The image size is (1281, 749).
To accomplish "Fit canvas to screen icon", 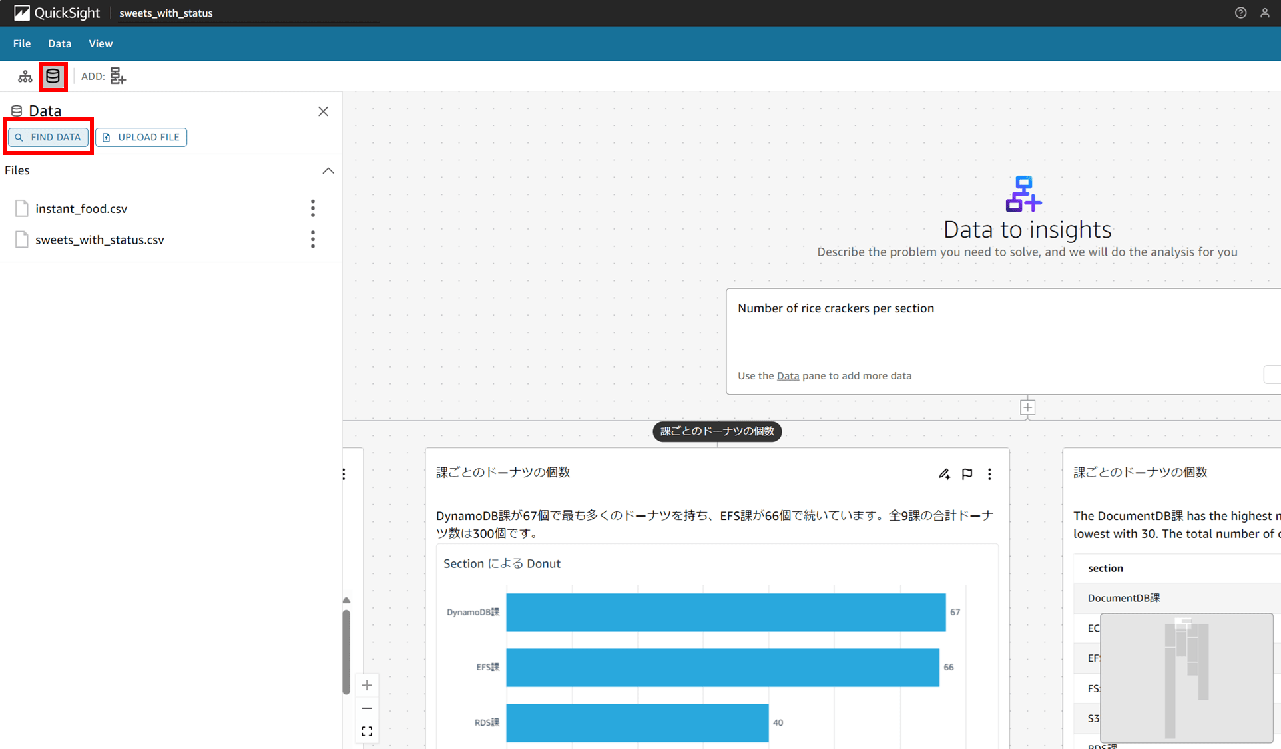I will [x=367, y=731].
